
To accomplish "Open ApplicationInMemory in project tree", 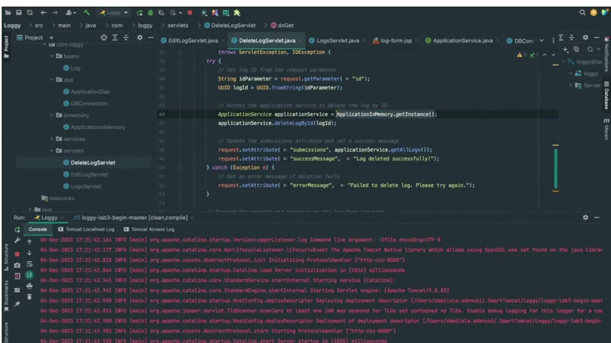I will coord(94,127).
